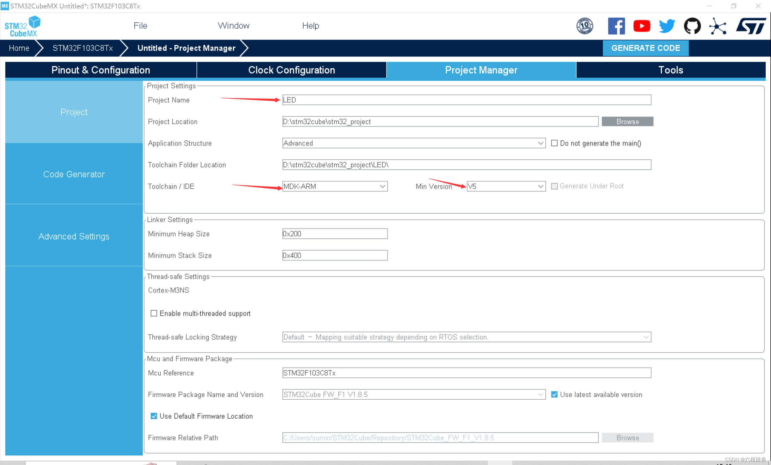Expand the Application Structure dropdown
This screenshot has width=771, height=465.
coord(540,143)
